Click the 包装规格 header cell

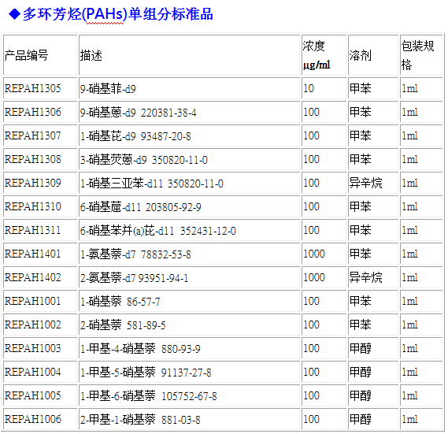pyautogui.click(x=421, y=55)
